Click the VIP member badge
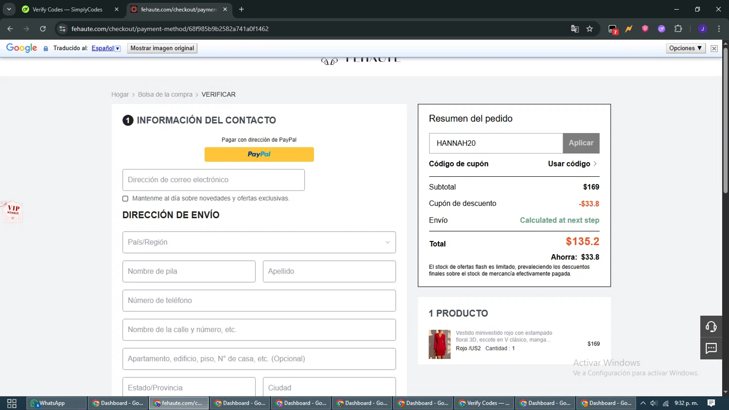 click(x=12, y=211)
